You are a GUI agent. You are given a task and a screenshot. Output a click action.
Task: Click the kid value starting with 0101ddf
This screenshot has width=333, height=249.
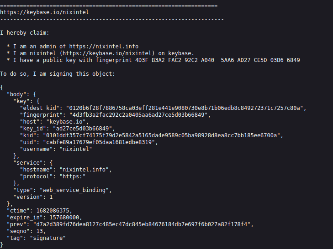coord(162,135)
